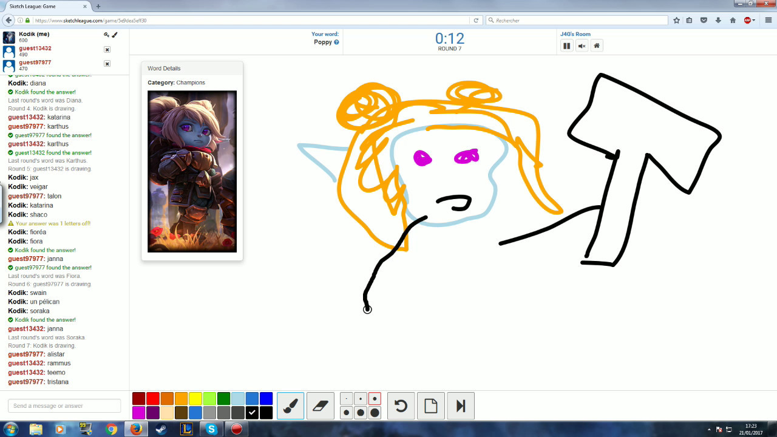Clear the canvas with blank page icon

[430, 405]
